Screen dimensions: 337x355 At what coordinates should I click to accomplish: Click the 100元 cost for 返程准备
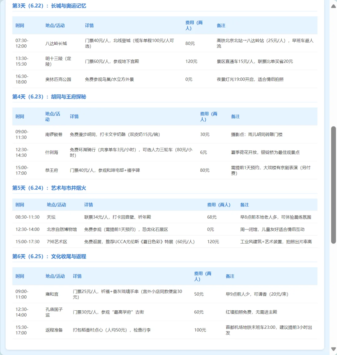pyautogui.click(x=200, y=330)
